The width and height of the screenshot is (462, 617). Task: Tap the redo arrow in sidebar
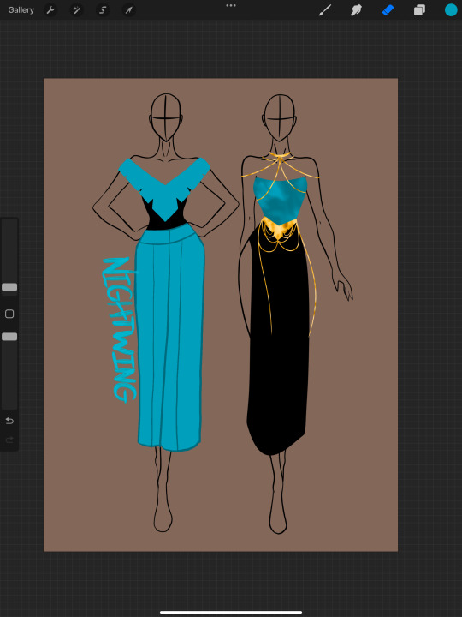click(x=9, y=440)
